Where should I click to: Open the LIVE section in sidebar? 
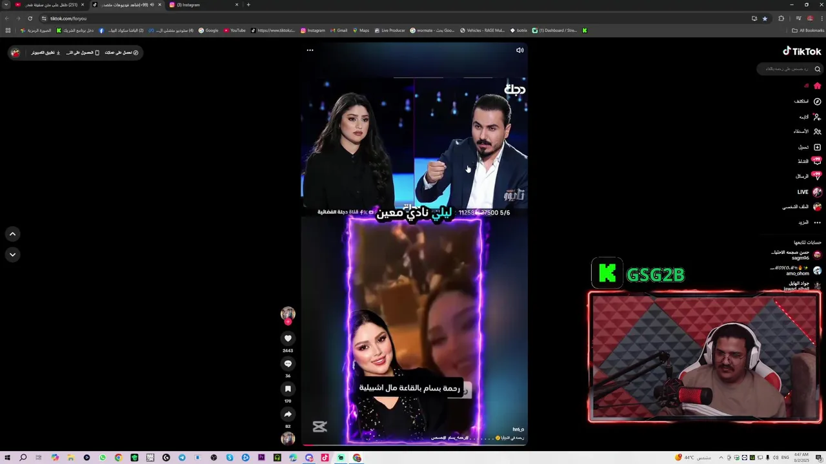tap(809, 192)
